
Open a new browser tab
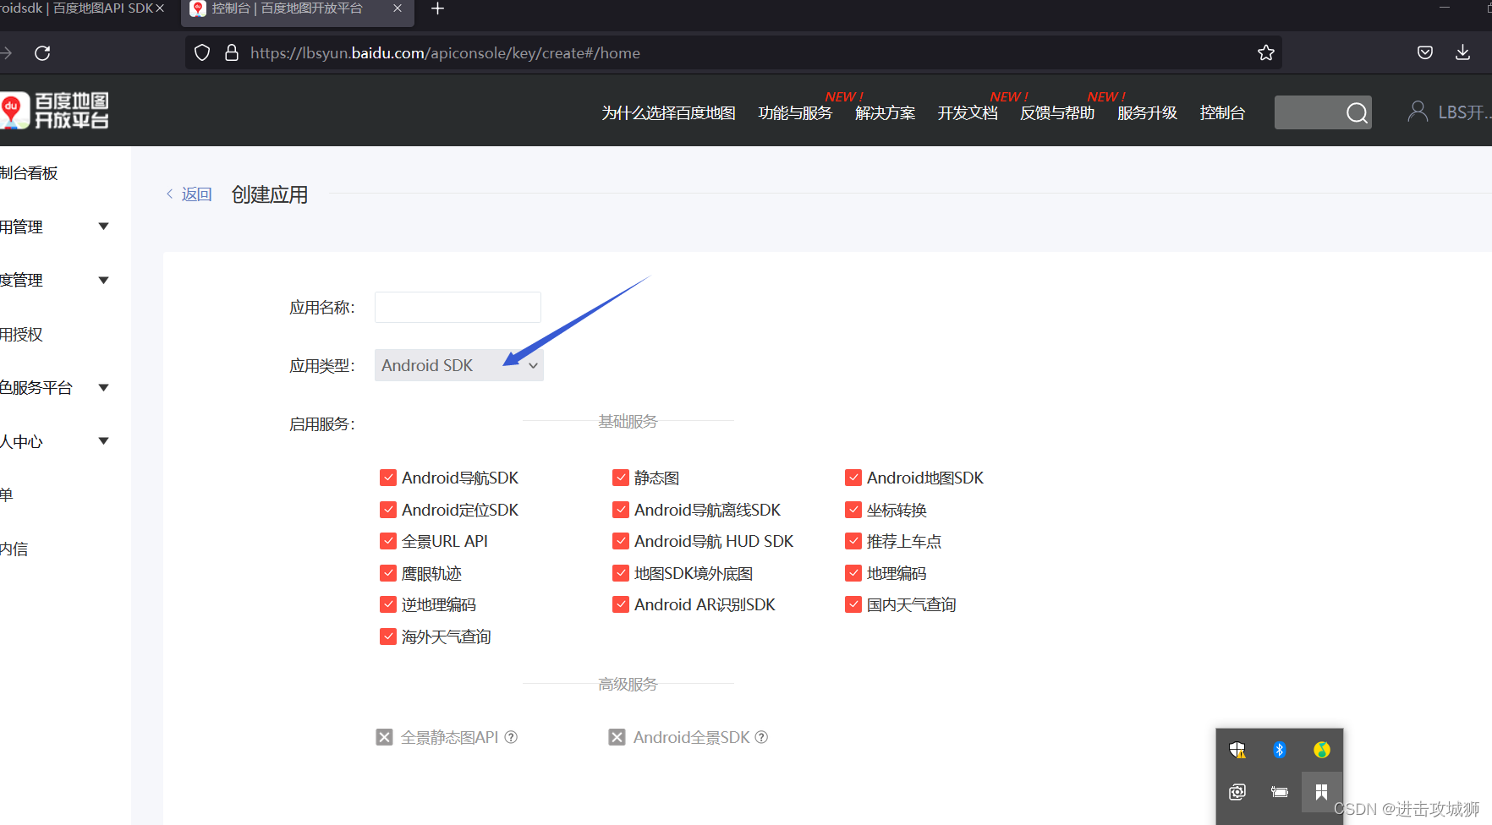pos(437,8)
